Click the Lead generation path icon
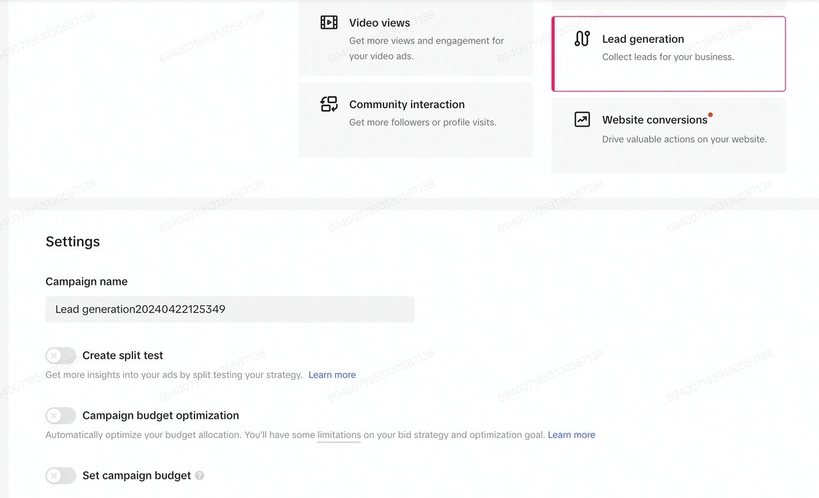 click(582, 38)
